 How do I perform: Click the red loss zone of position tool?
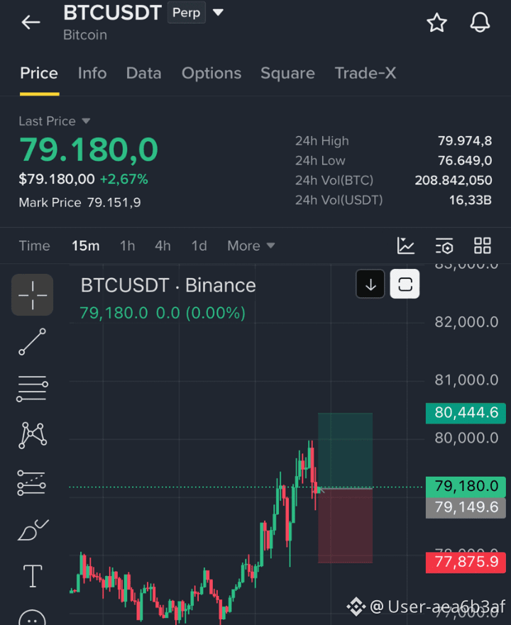(345, 526)
